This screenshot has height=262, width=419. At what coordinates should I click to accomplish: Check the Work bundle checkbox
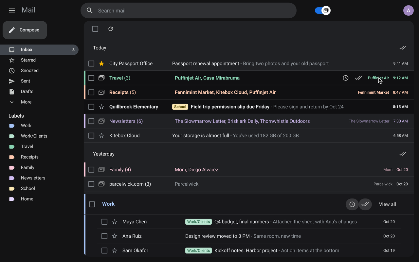92,204
